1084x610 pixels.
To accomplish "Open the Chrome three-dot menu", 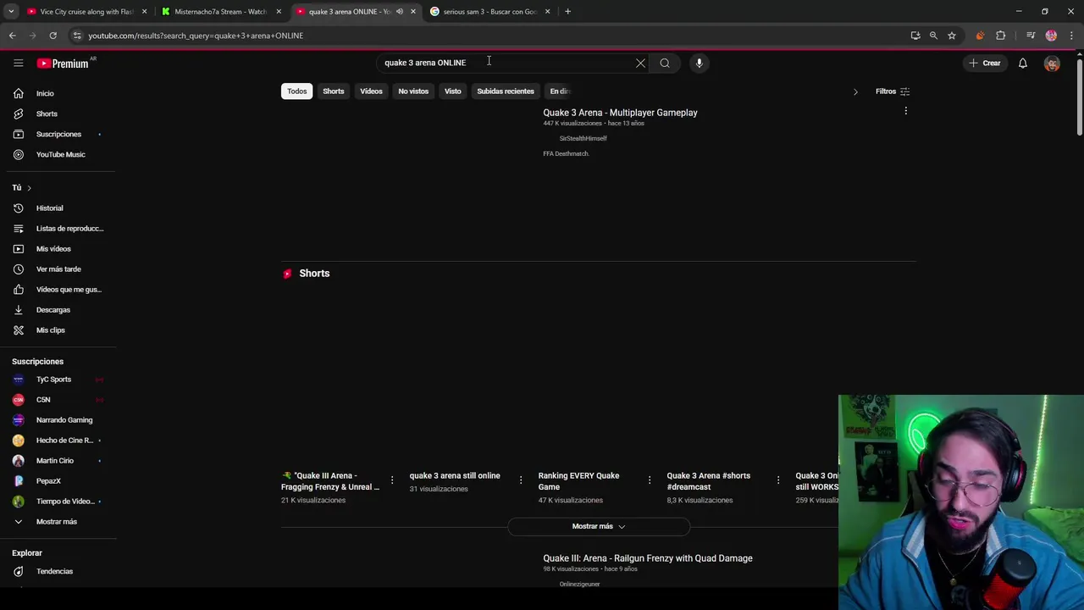I will tap(1071, 36).
